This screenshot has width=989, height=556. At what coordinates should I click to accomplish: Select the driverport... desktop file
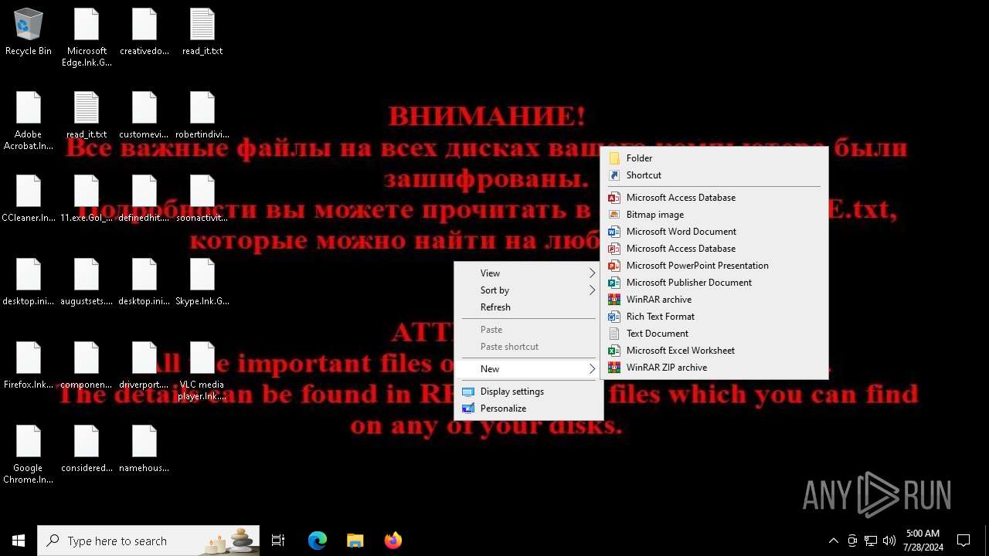pos(144,366)
